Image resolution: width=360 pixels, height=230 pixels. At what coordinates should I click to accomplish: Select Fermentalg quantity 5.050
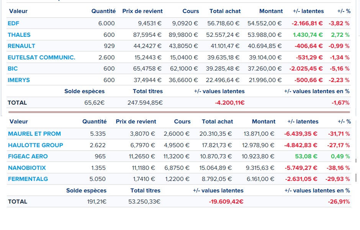[98, 179]
